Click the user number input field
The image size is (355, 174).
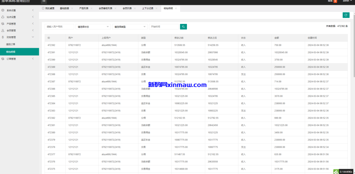coord(59,27)
